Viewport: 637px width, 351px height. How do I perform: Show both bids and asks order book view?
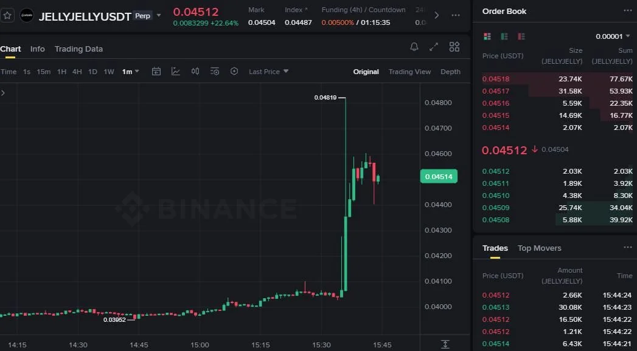487,36
